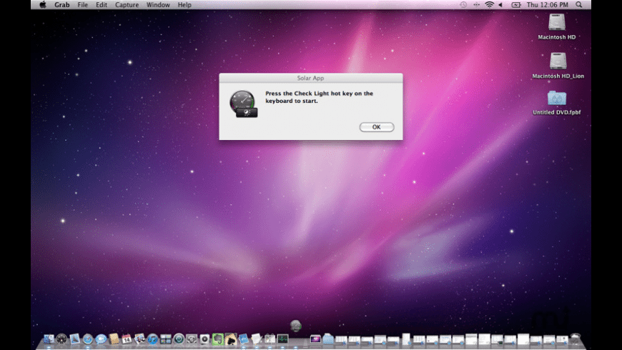The height and width of the screenshot is (350, 622).
Task: Open Spotlight search magnifier
Action: (579, 5)
